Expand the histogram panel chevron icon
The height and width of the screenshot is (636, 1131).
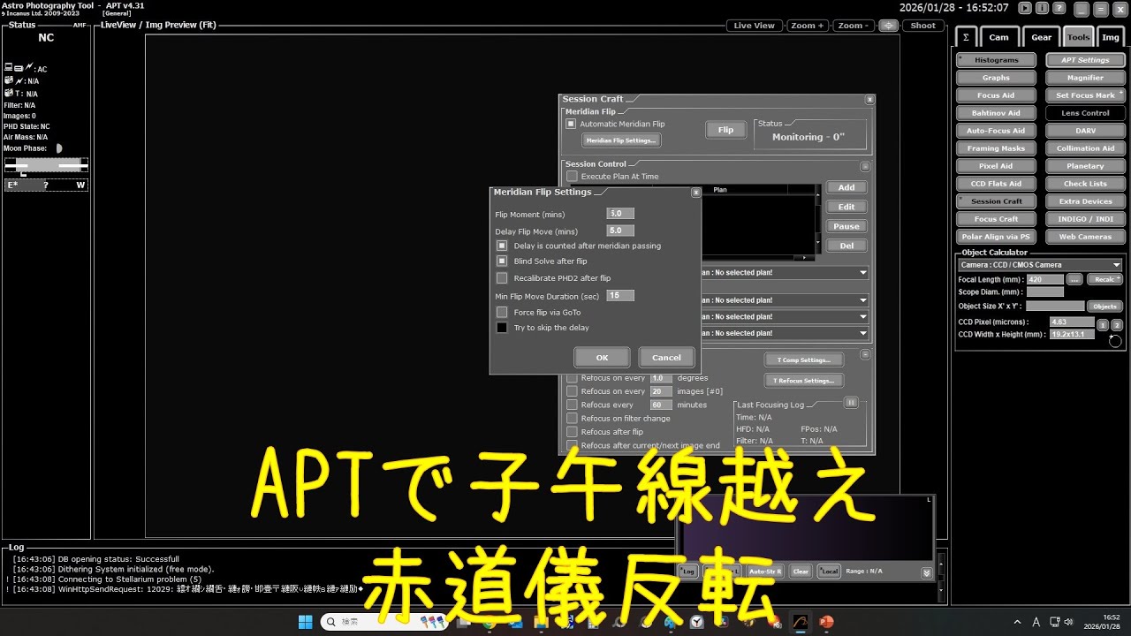pos(926,573)
